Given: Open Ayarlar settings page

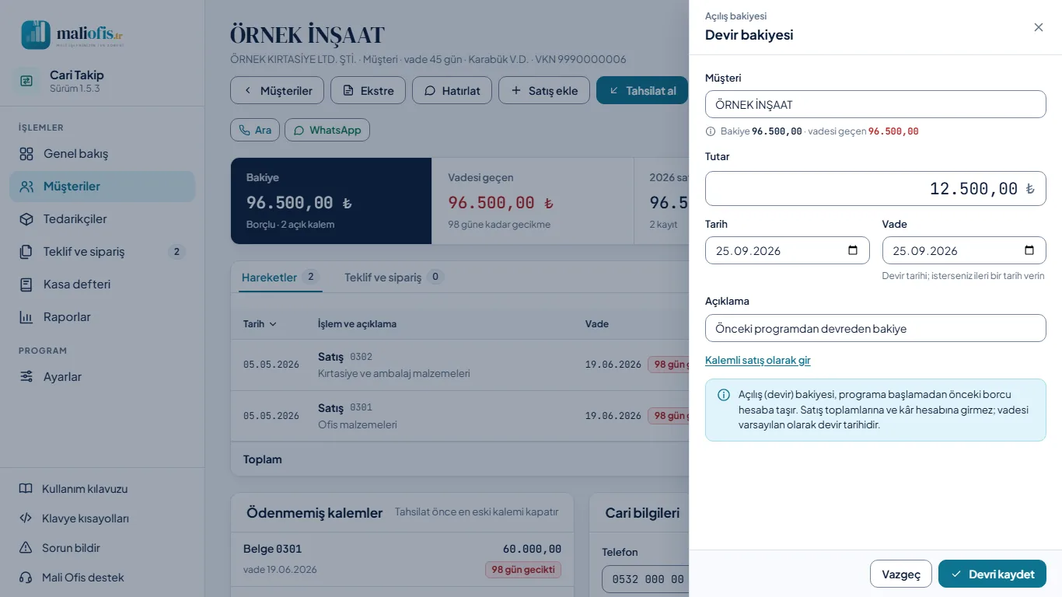Looking at the screenshot, I should coord(103,377).
